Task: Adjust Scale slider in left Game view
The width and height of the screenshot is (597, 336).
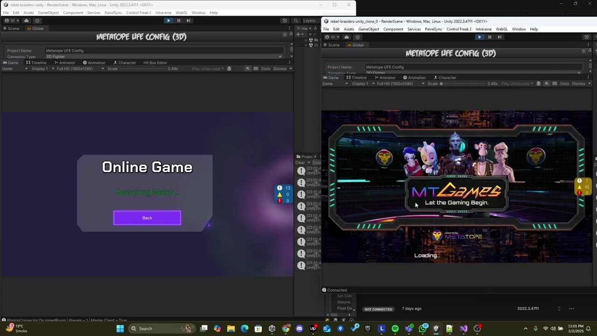Action: [144, 69]
